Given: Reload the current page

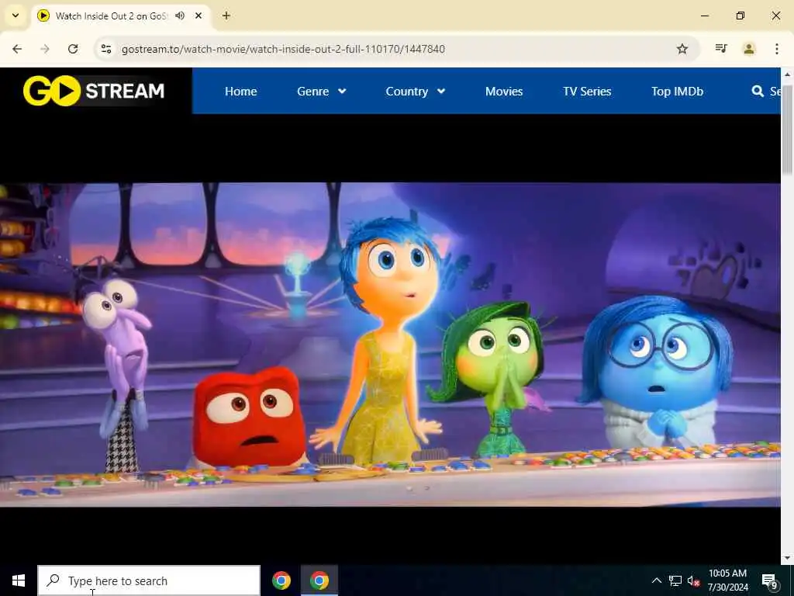Looking at the screenshot, I should pos(73,49).
